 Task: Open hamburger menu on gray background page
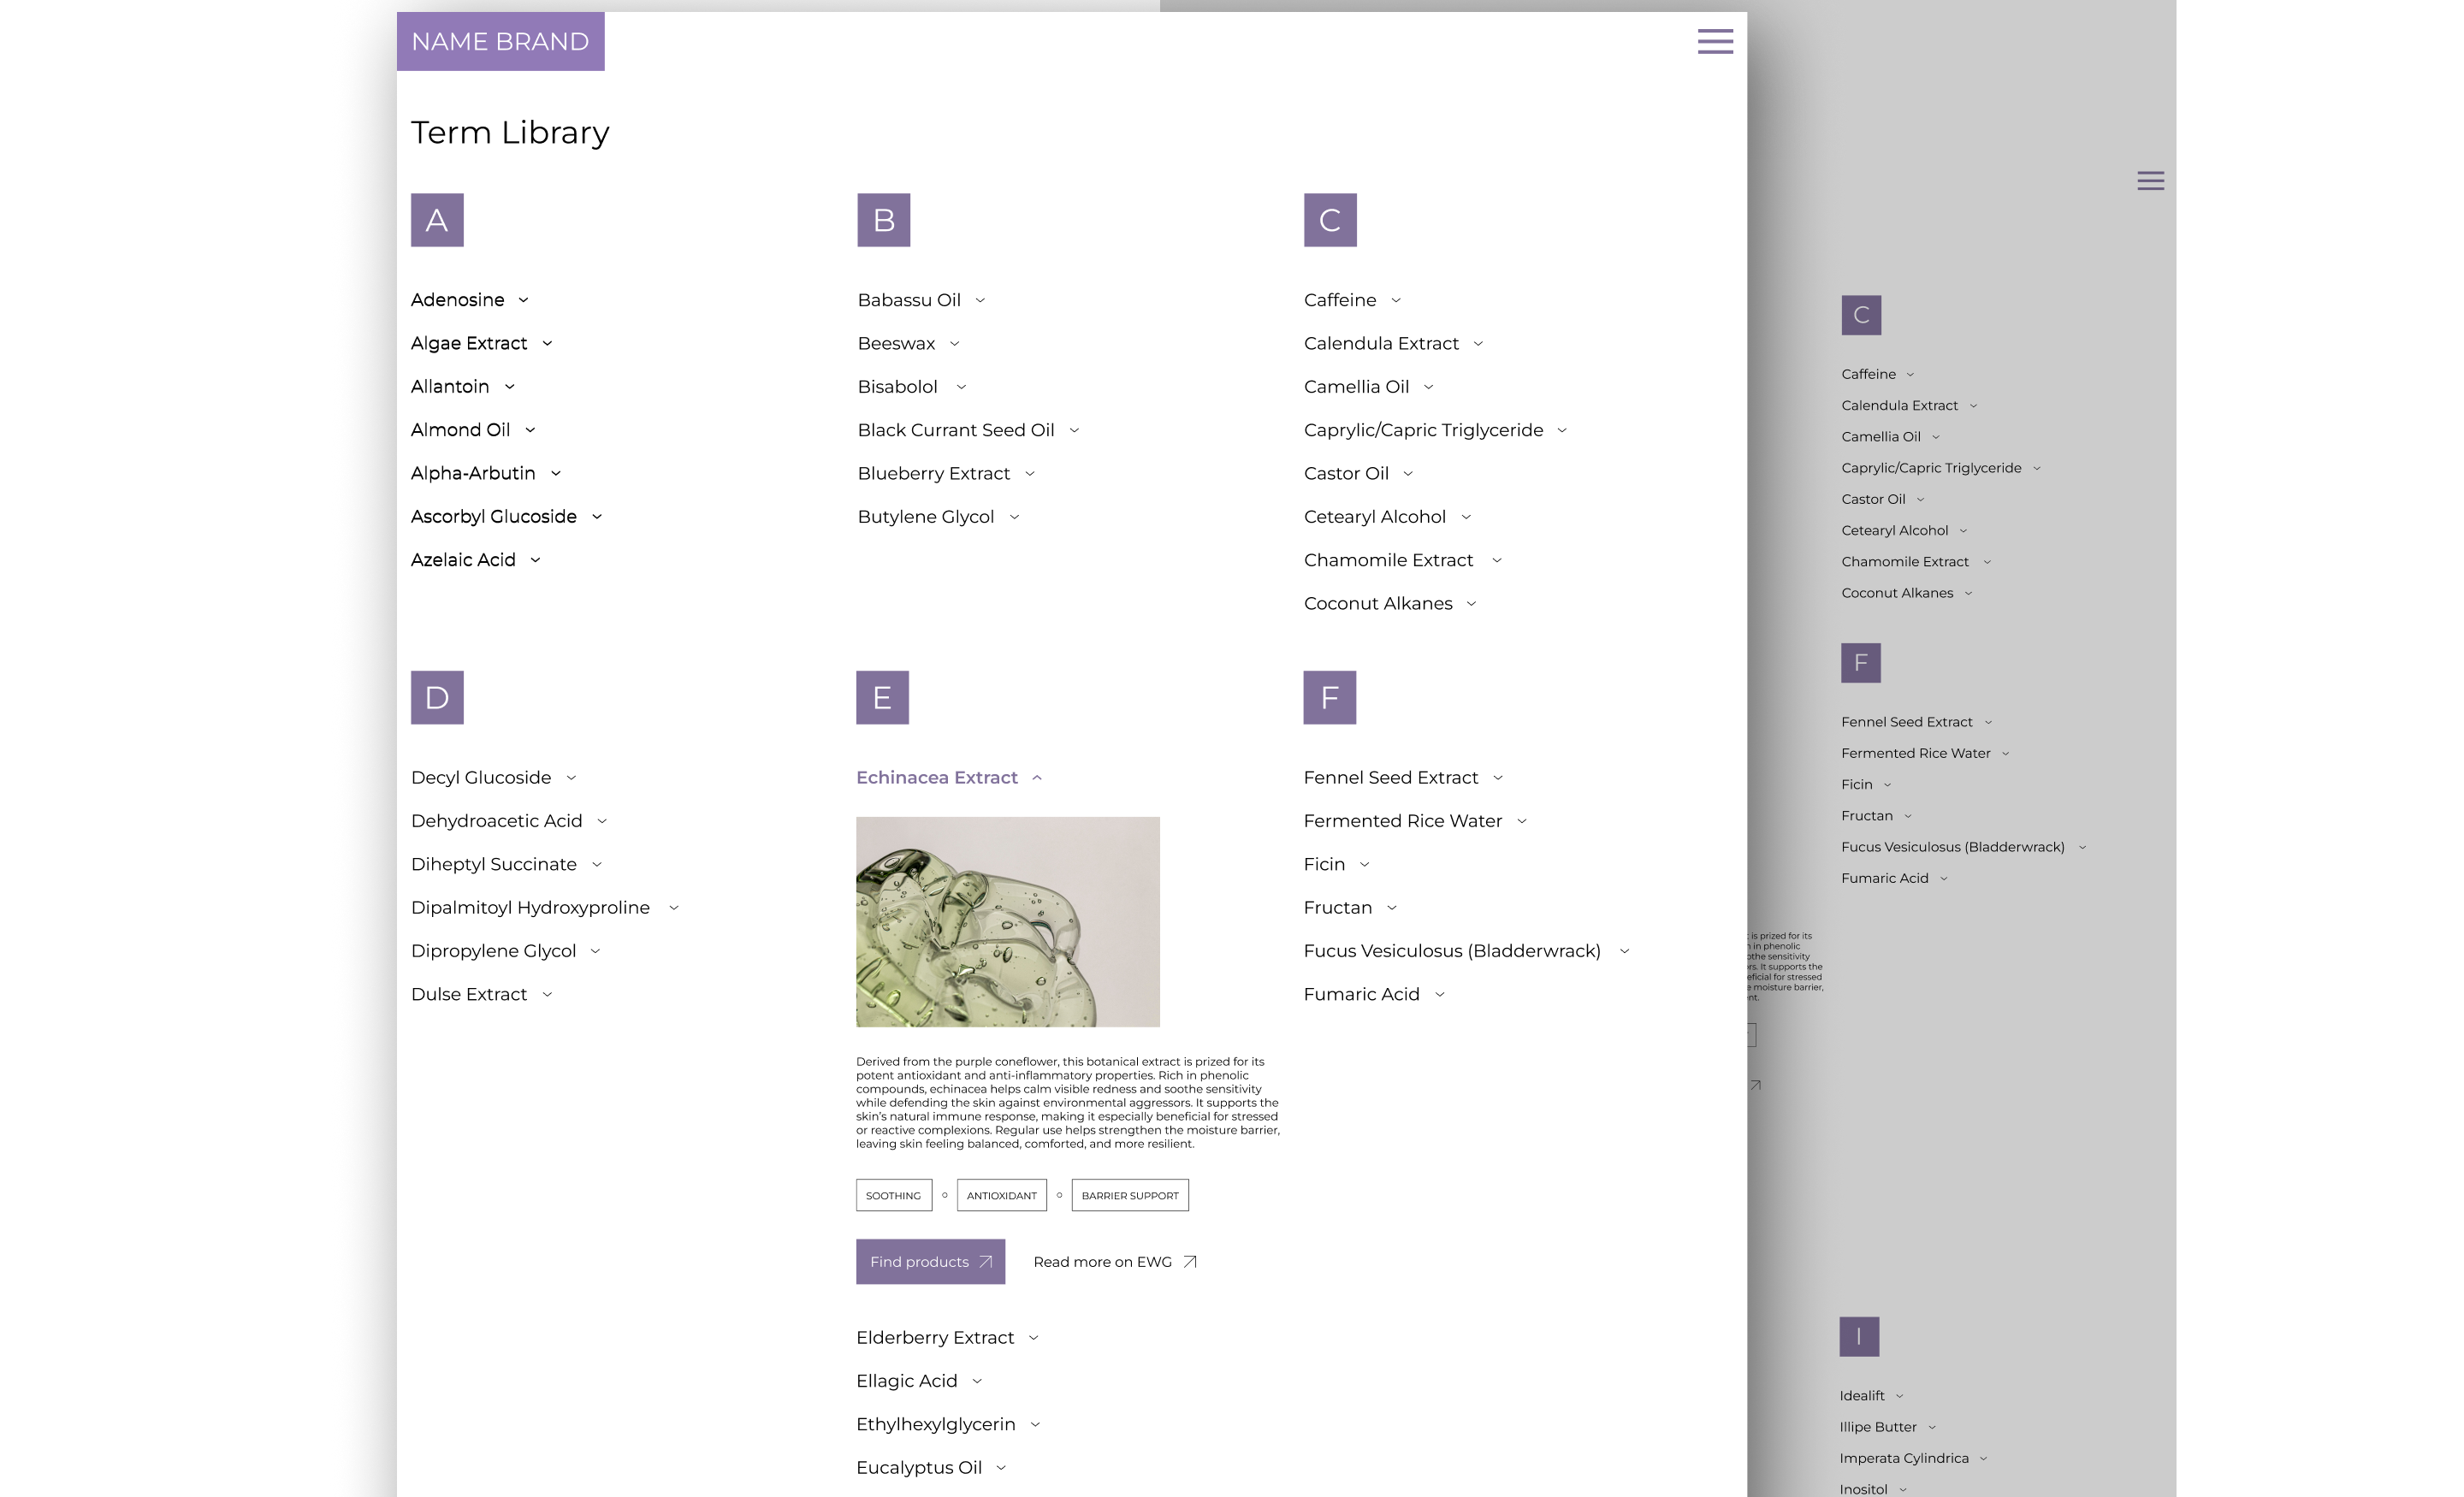(2150, 180)
